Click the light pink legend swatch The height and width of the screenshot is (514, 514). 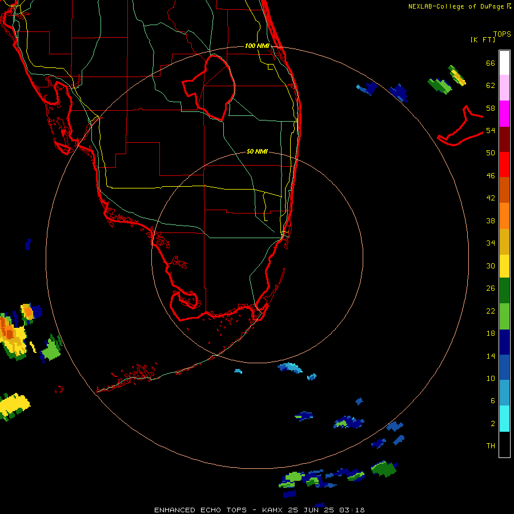(504, 87)
